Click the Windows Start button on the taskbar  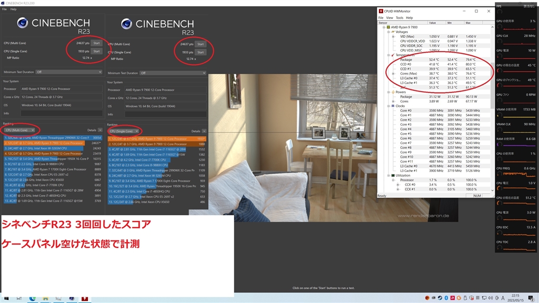pyautogui.click(x=6, y=299)
